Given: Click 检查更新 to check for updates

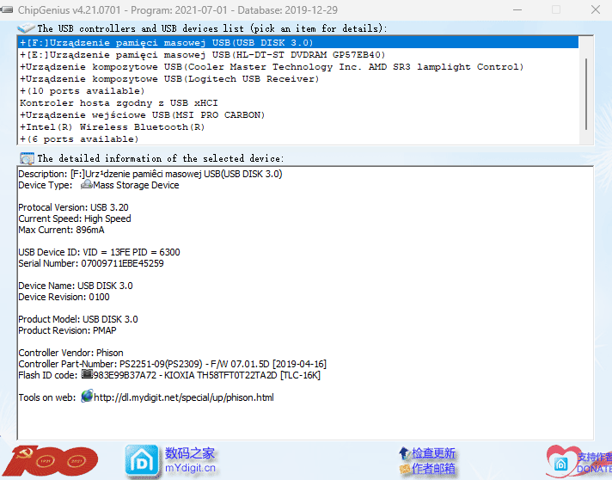Looking at the screenshot, I should [x=433, y=453].
